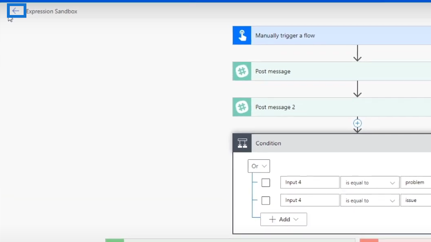Click the Expression Sandbox flow title
This screenshot has width=431, height=242.
coord(52,11)
